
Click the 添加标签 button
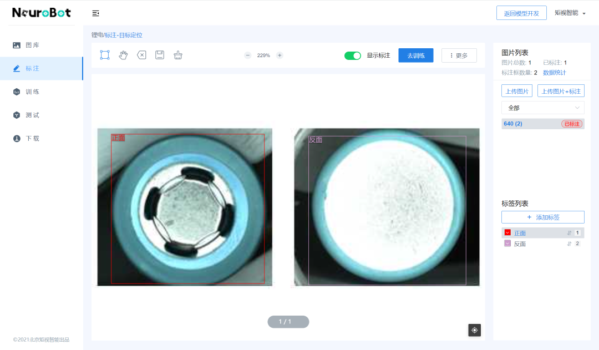[x=542, y=217]
